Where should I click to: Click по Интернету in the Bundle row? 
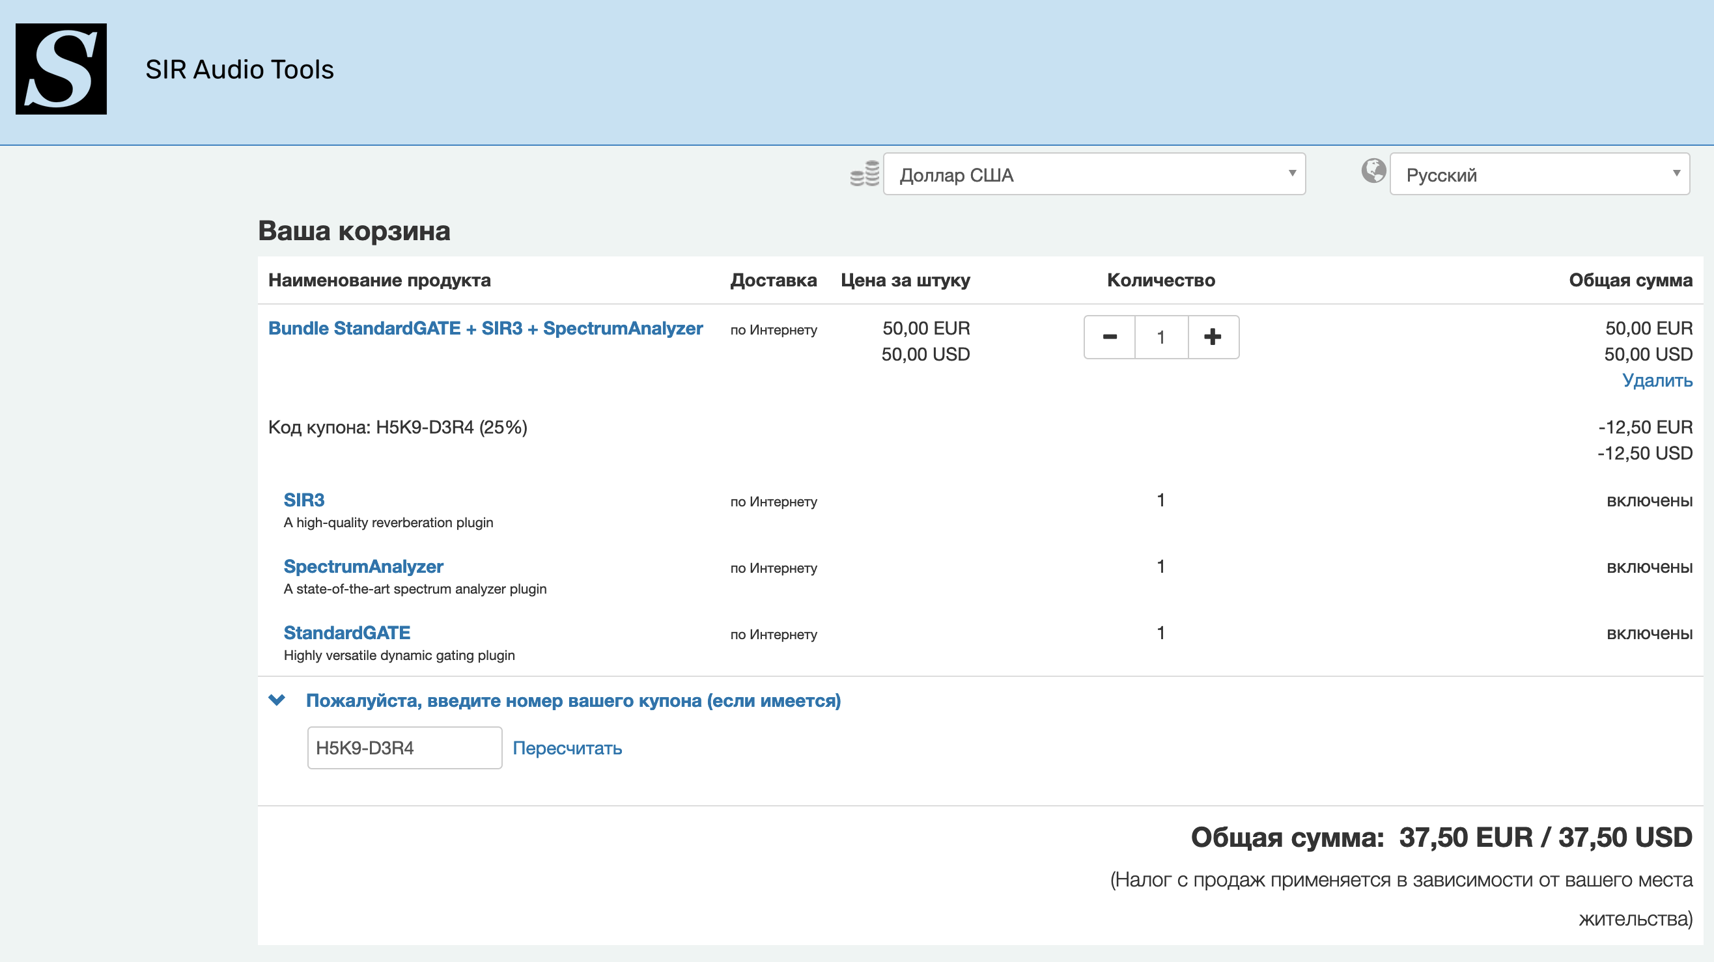[x=773, y=330]
